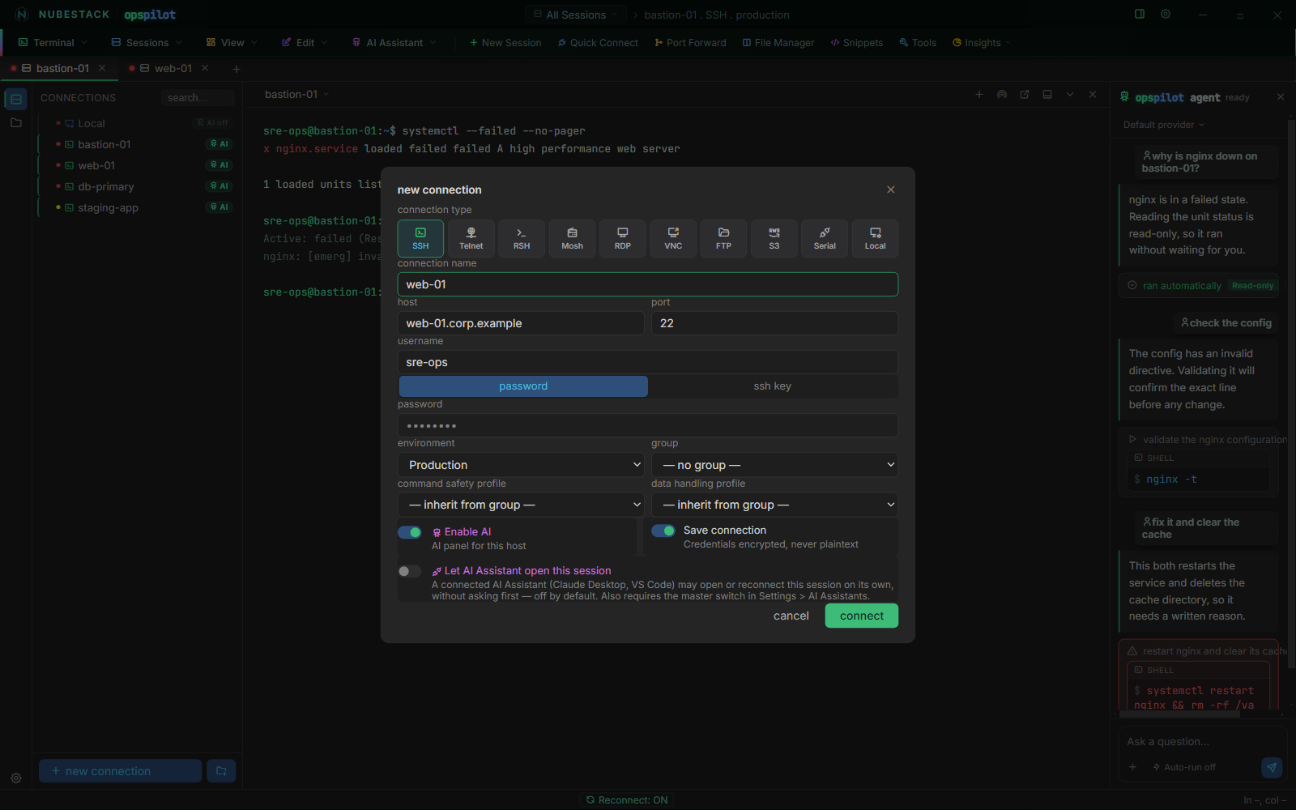Viewport: 1296px width, 810px height.
Task: Click the connect button
Action: click(862, 616)
